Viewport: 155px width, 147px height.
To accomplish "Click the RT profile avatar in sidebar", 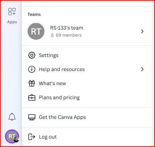I will [12, 136].
